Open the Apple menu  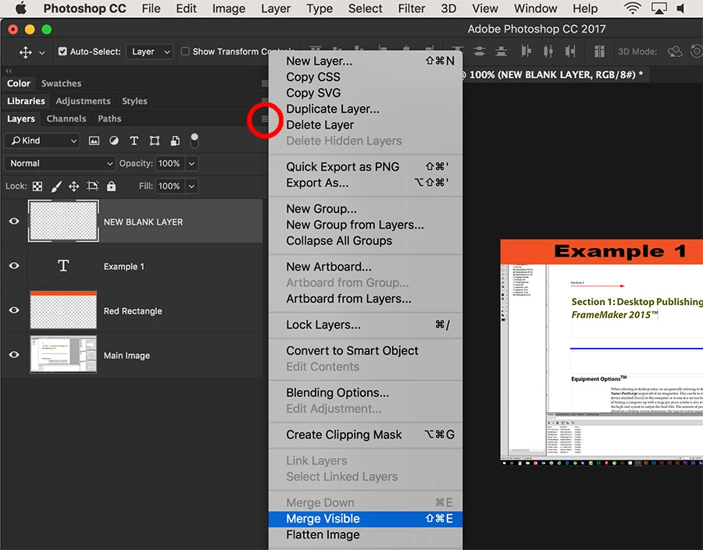point(20,9)
